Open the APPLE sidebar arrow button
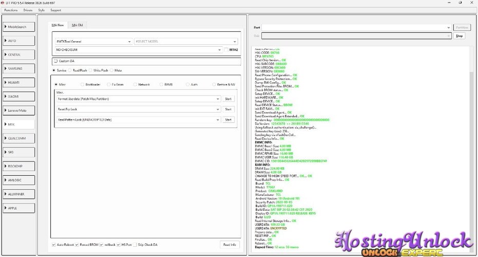This screenshot has width=478, height=257. point(19,208)
